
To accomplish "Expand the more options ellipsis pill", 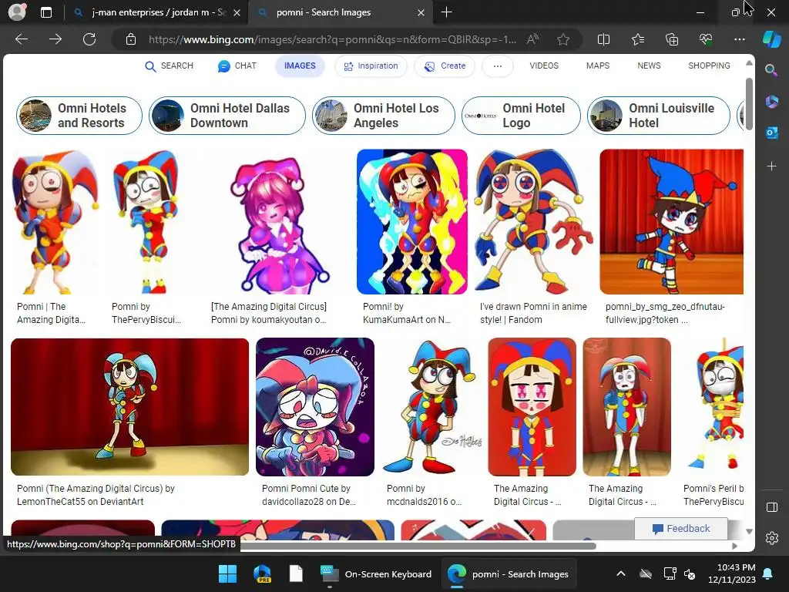I will click(497, 66).
